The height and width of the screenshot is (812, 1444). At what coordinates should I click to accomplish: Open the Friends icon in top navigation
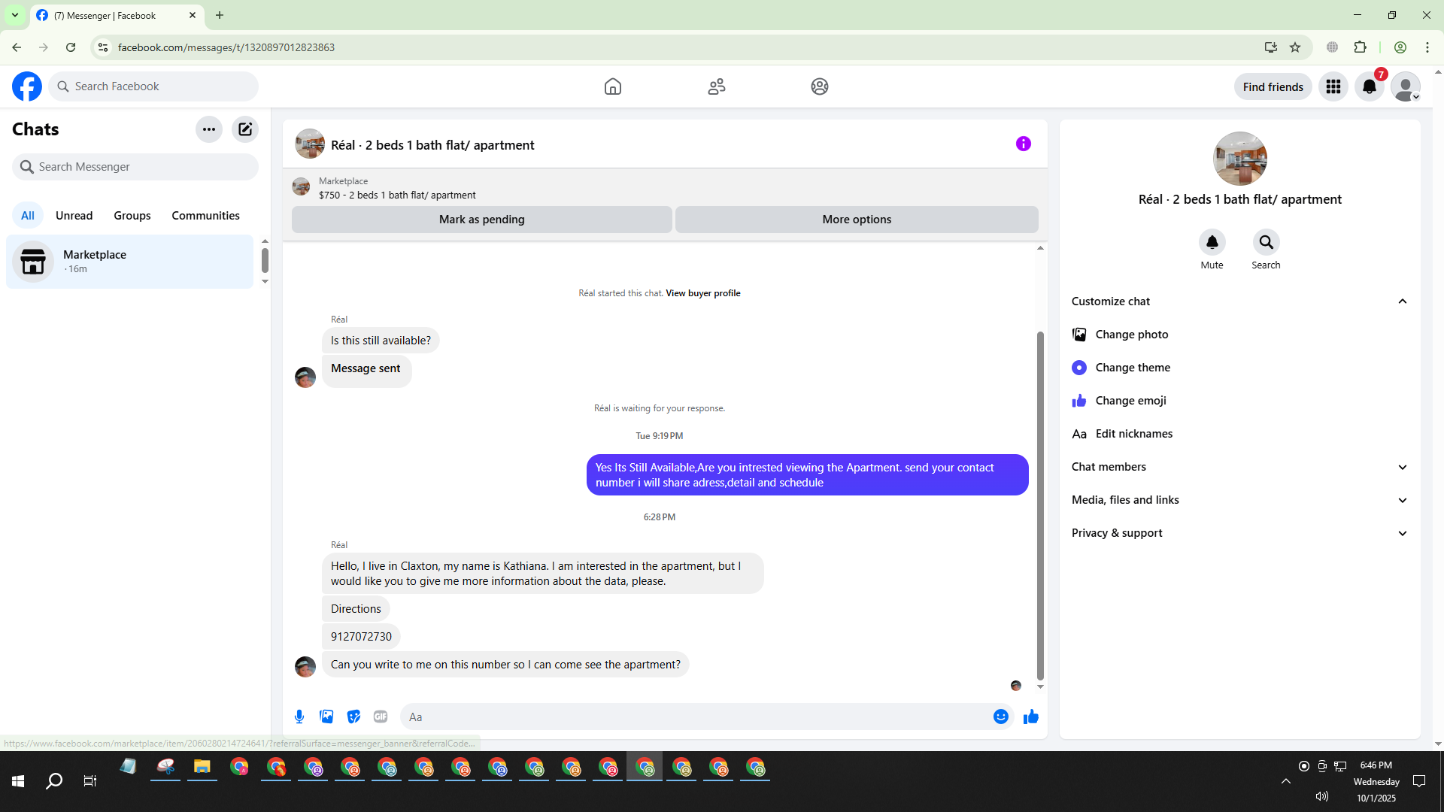point(717,86)
